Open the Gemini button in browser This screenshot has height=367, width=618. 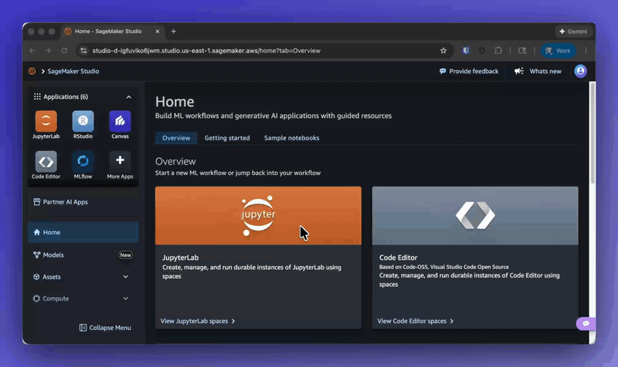[x=573, y=32]
